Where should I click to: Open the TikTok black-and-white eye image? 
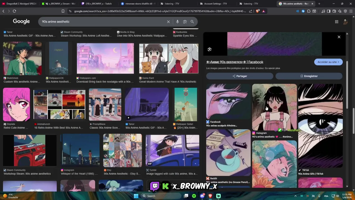tap(320, 126)
